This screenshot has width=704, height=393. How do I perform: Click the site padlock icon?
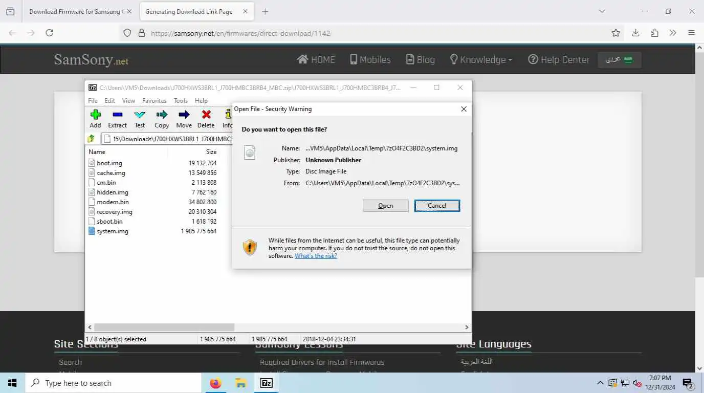pyautogui.click(x=142, y=33)
